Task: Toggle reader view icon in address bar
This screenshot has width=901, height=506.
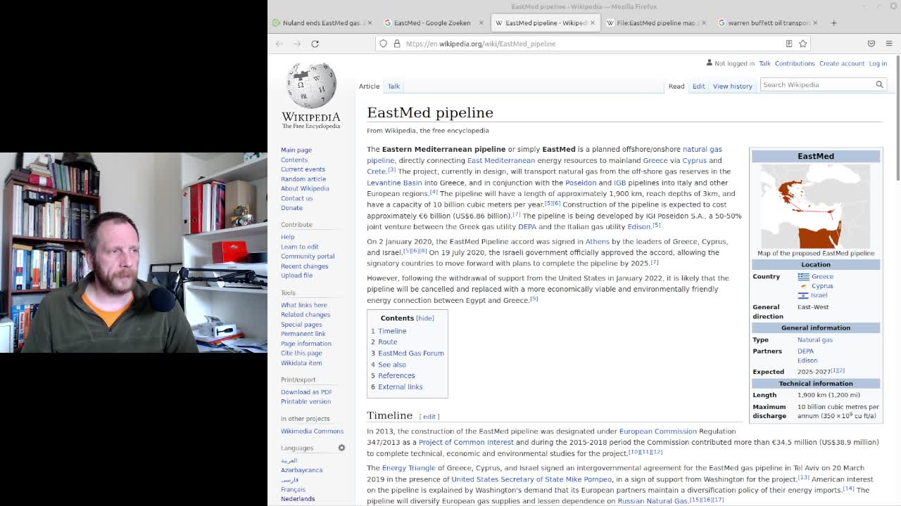Action: click(x=789, y=44)
